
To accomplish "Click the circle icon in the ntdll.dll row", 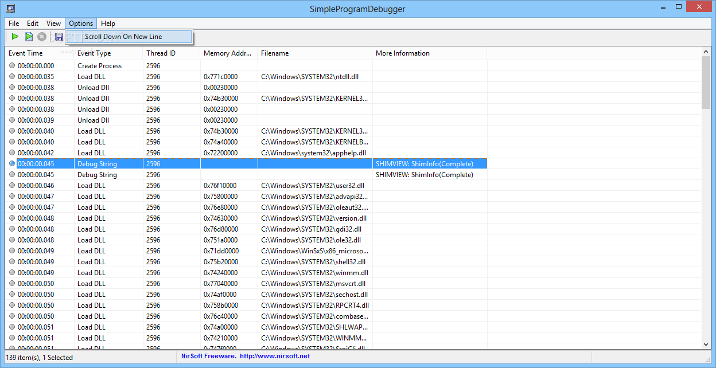I will (x=13, y=77).
